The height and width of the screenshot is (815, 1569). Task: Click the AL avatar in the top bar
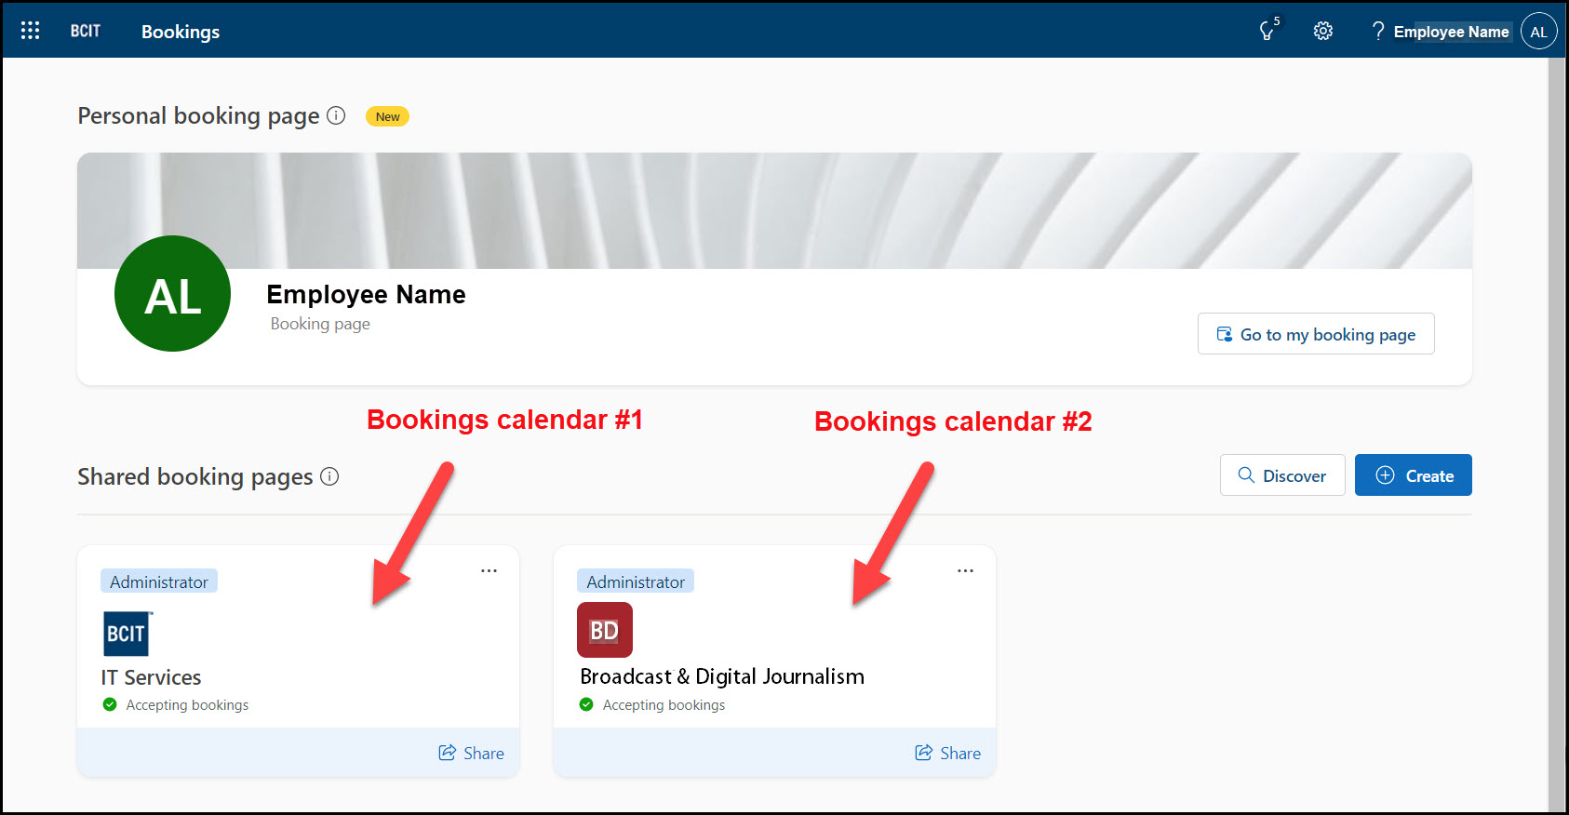point(1538,31)
